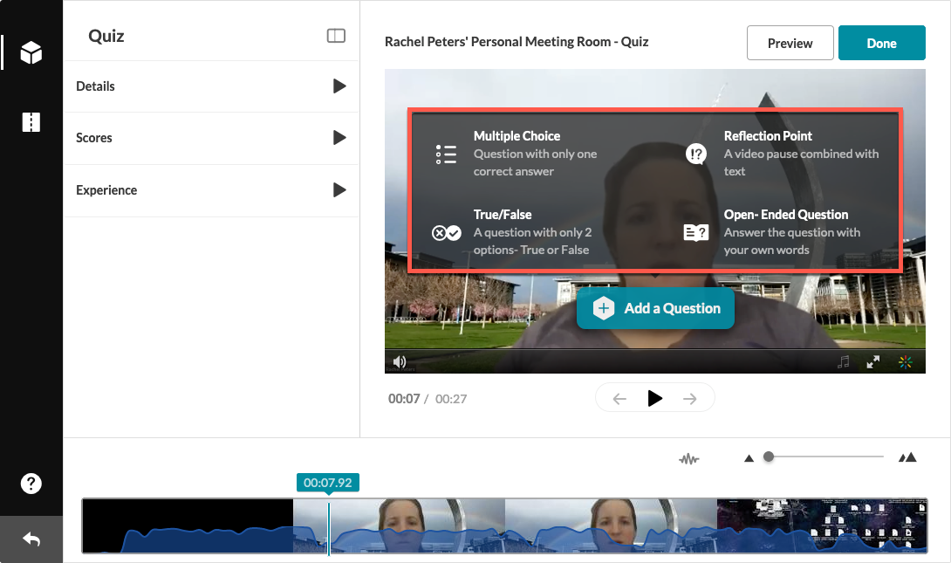951x563 pixels.
Task: Click the back arrow exit icon
Action: click(31, 539)
